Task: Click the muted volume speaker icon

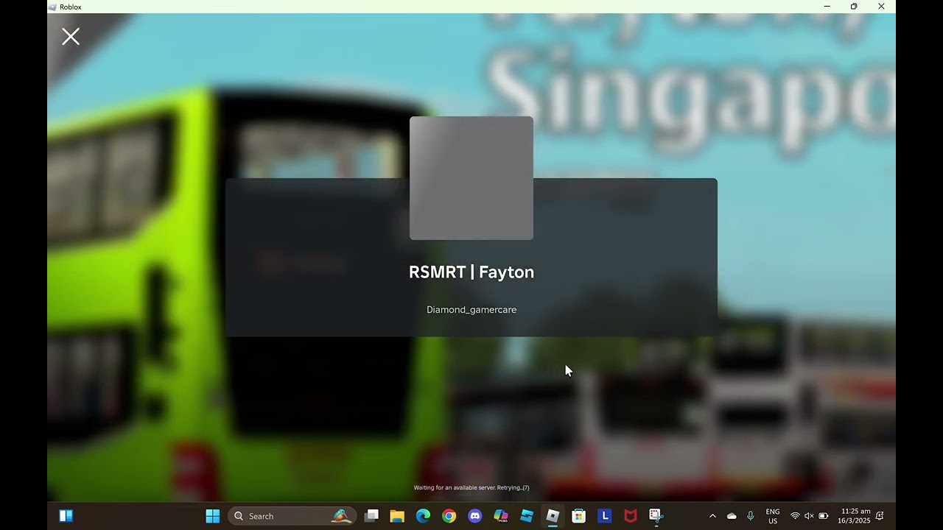Action: (809, 516)
